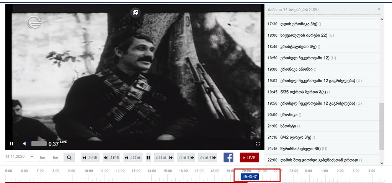Jump to the live broadcast with LIVE button
This screenshot has width=392, height=183.
(x=249, y=158)
